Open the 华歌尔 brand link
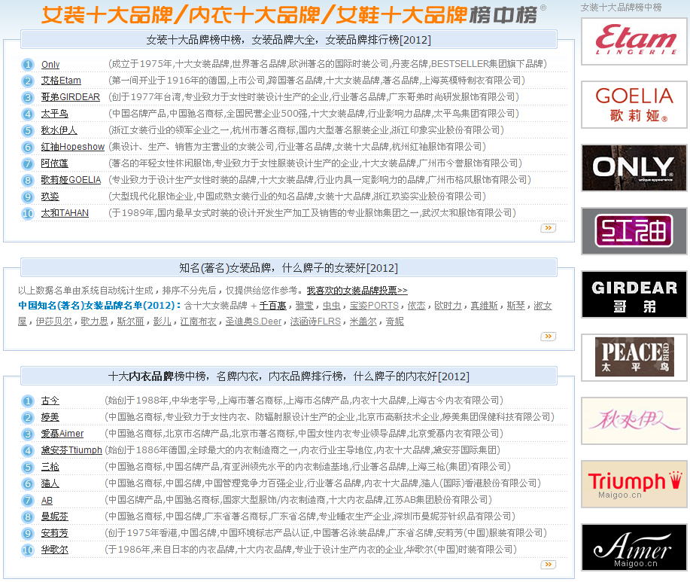The image size is (690, 582). [55, 550]
